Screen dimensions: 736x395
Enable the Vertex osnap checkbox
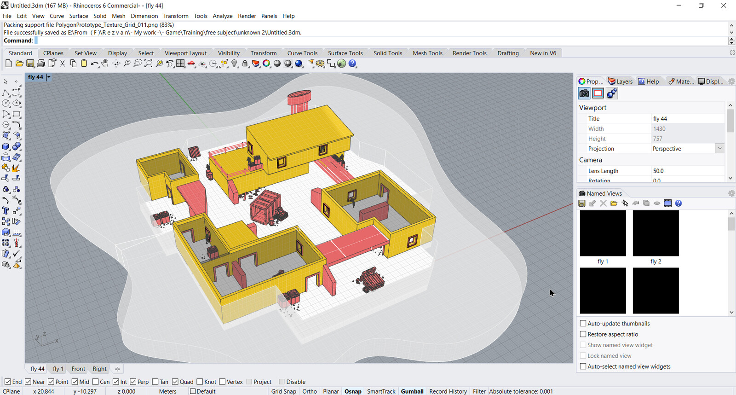(x=222, y=382)
